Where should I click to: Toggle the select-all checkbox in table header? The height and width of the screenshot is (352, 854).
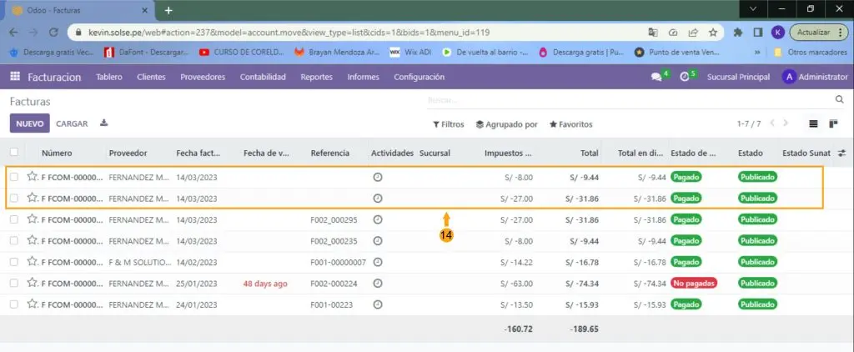(14, 153)
